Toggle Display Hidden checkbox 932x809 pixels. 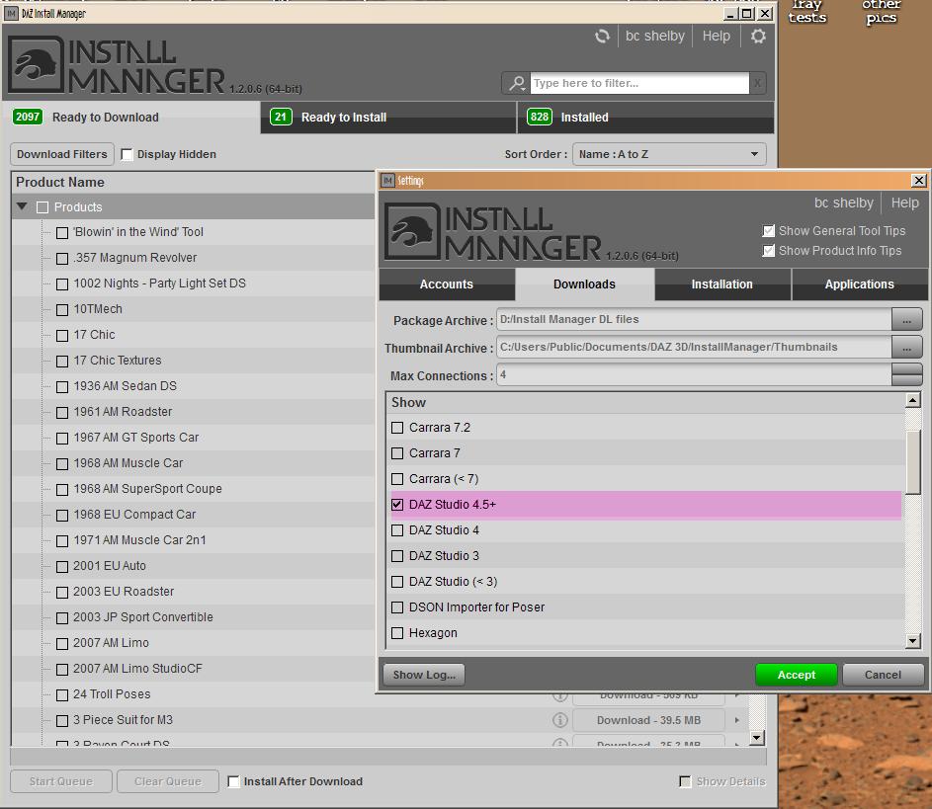pos(127,154)
